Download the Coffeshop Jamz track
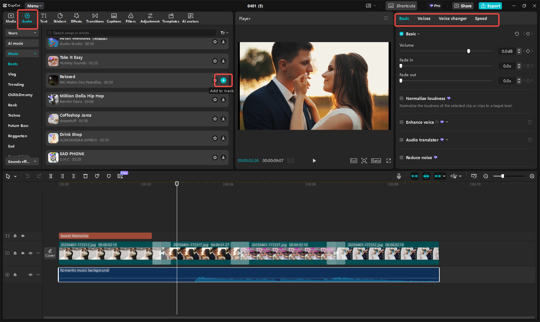 223,119
